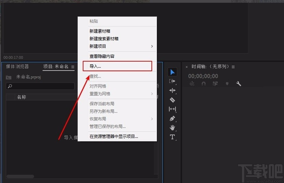This screenshot has width=284, height=183.
Task: Select the Hand tool
Action: coord(172,128)
